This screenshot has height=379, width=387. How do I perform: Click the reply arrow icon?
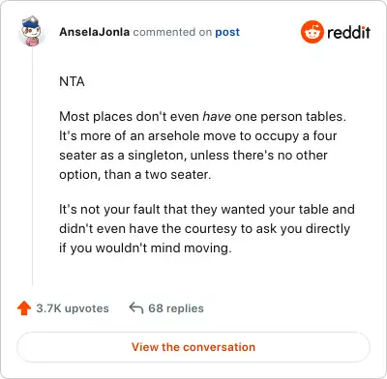136,308
